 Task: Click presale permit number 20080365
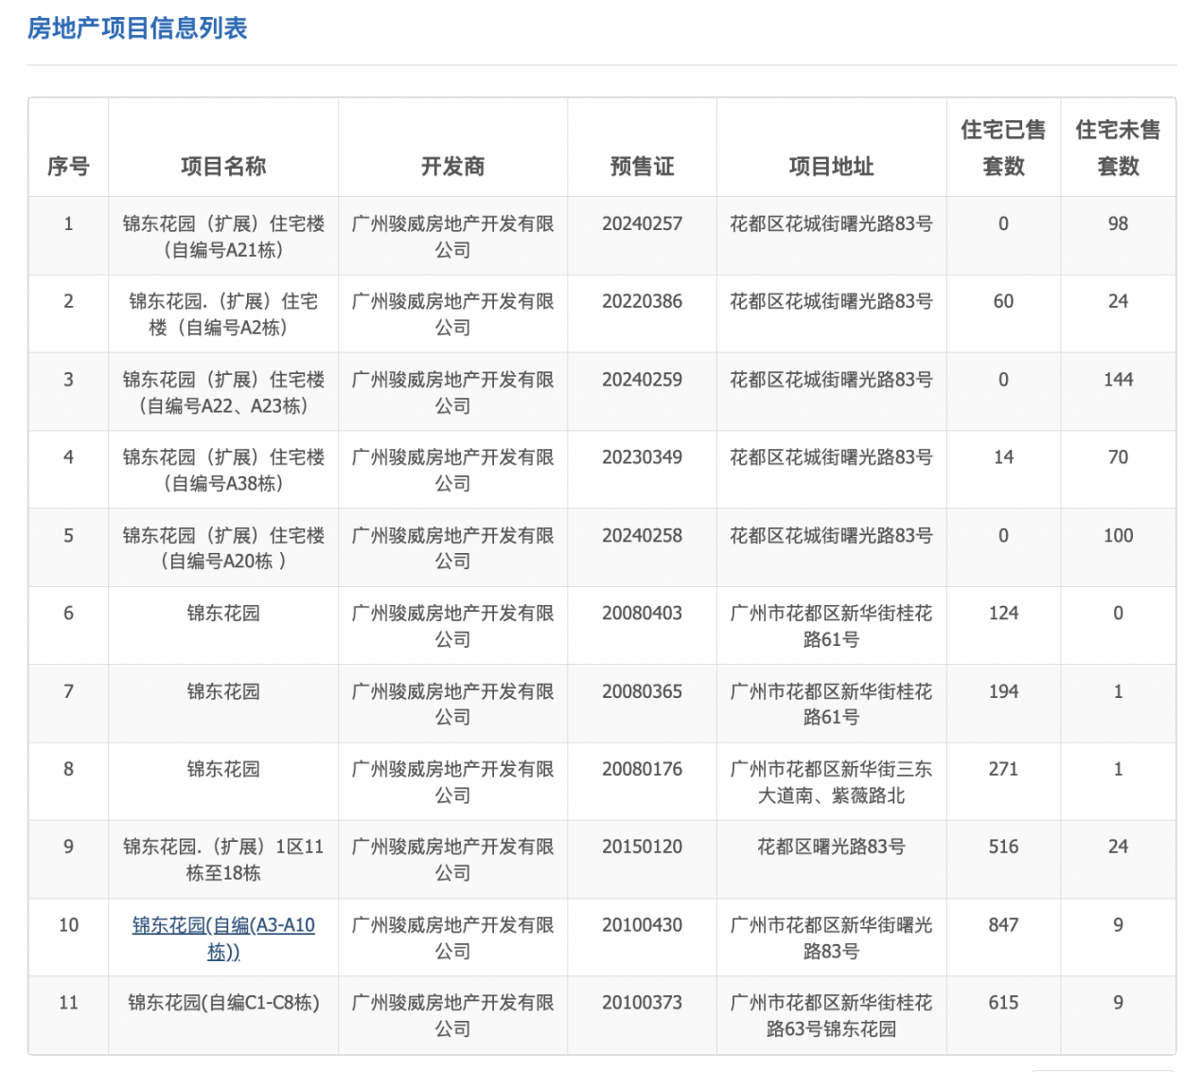coord(642,692)
